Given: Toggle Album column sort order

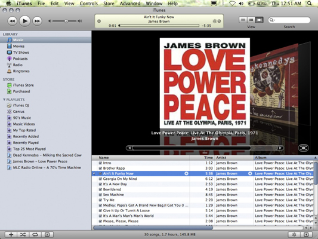Looking at the screenshot, I should (285, 158).
